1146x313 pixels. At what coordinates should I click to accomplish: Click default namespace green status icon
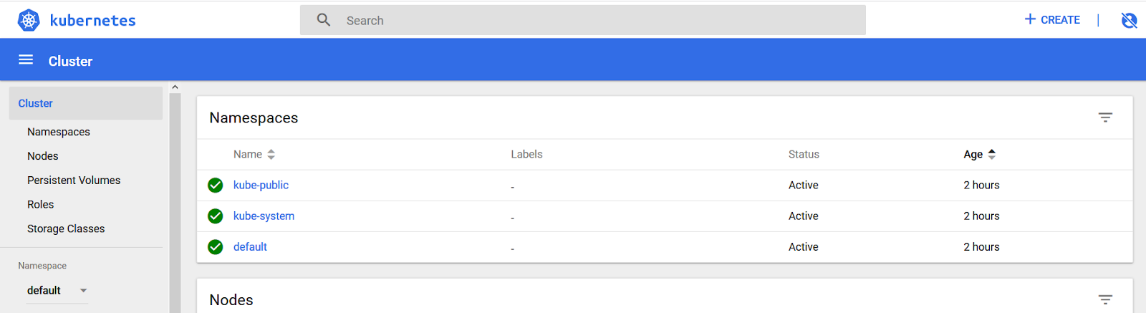point(215,247)
